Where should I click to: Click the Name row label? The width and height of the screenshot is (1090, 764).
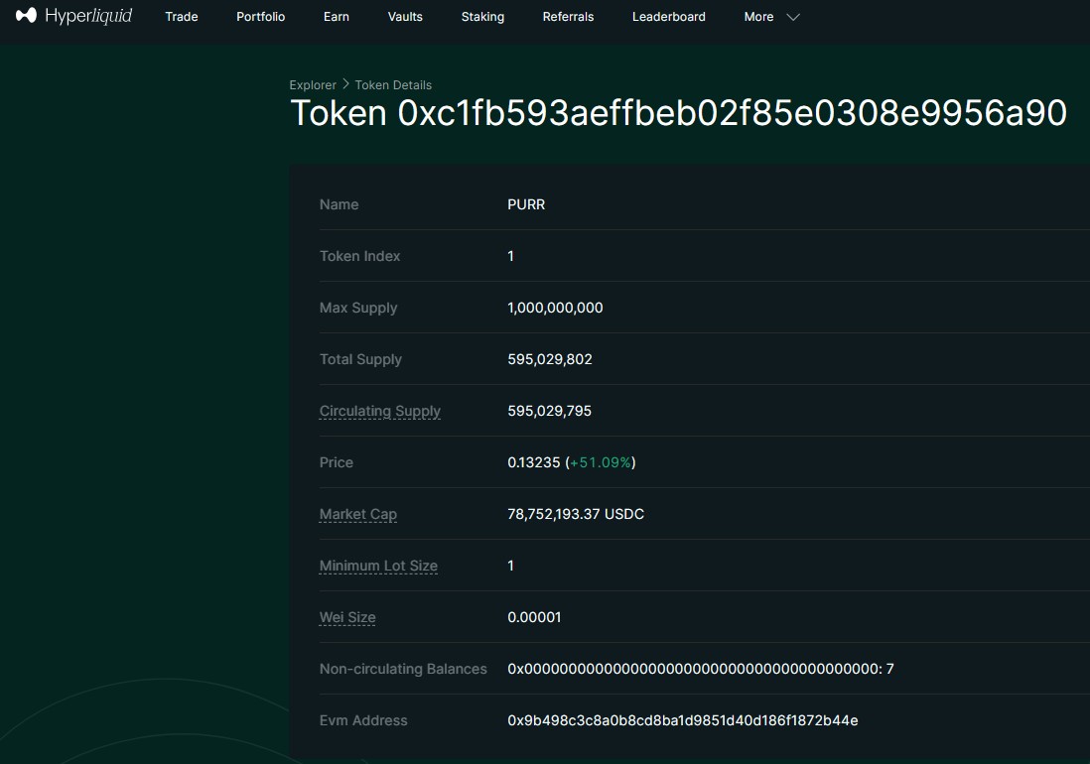click(340, 204)
